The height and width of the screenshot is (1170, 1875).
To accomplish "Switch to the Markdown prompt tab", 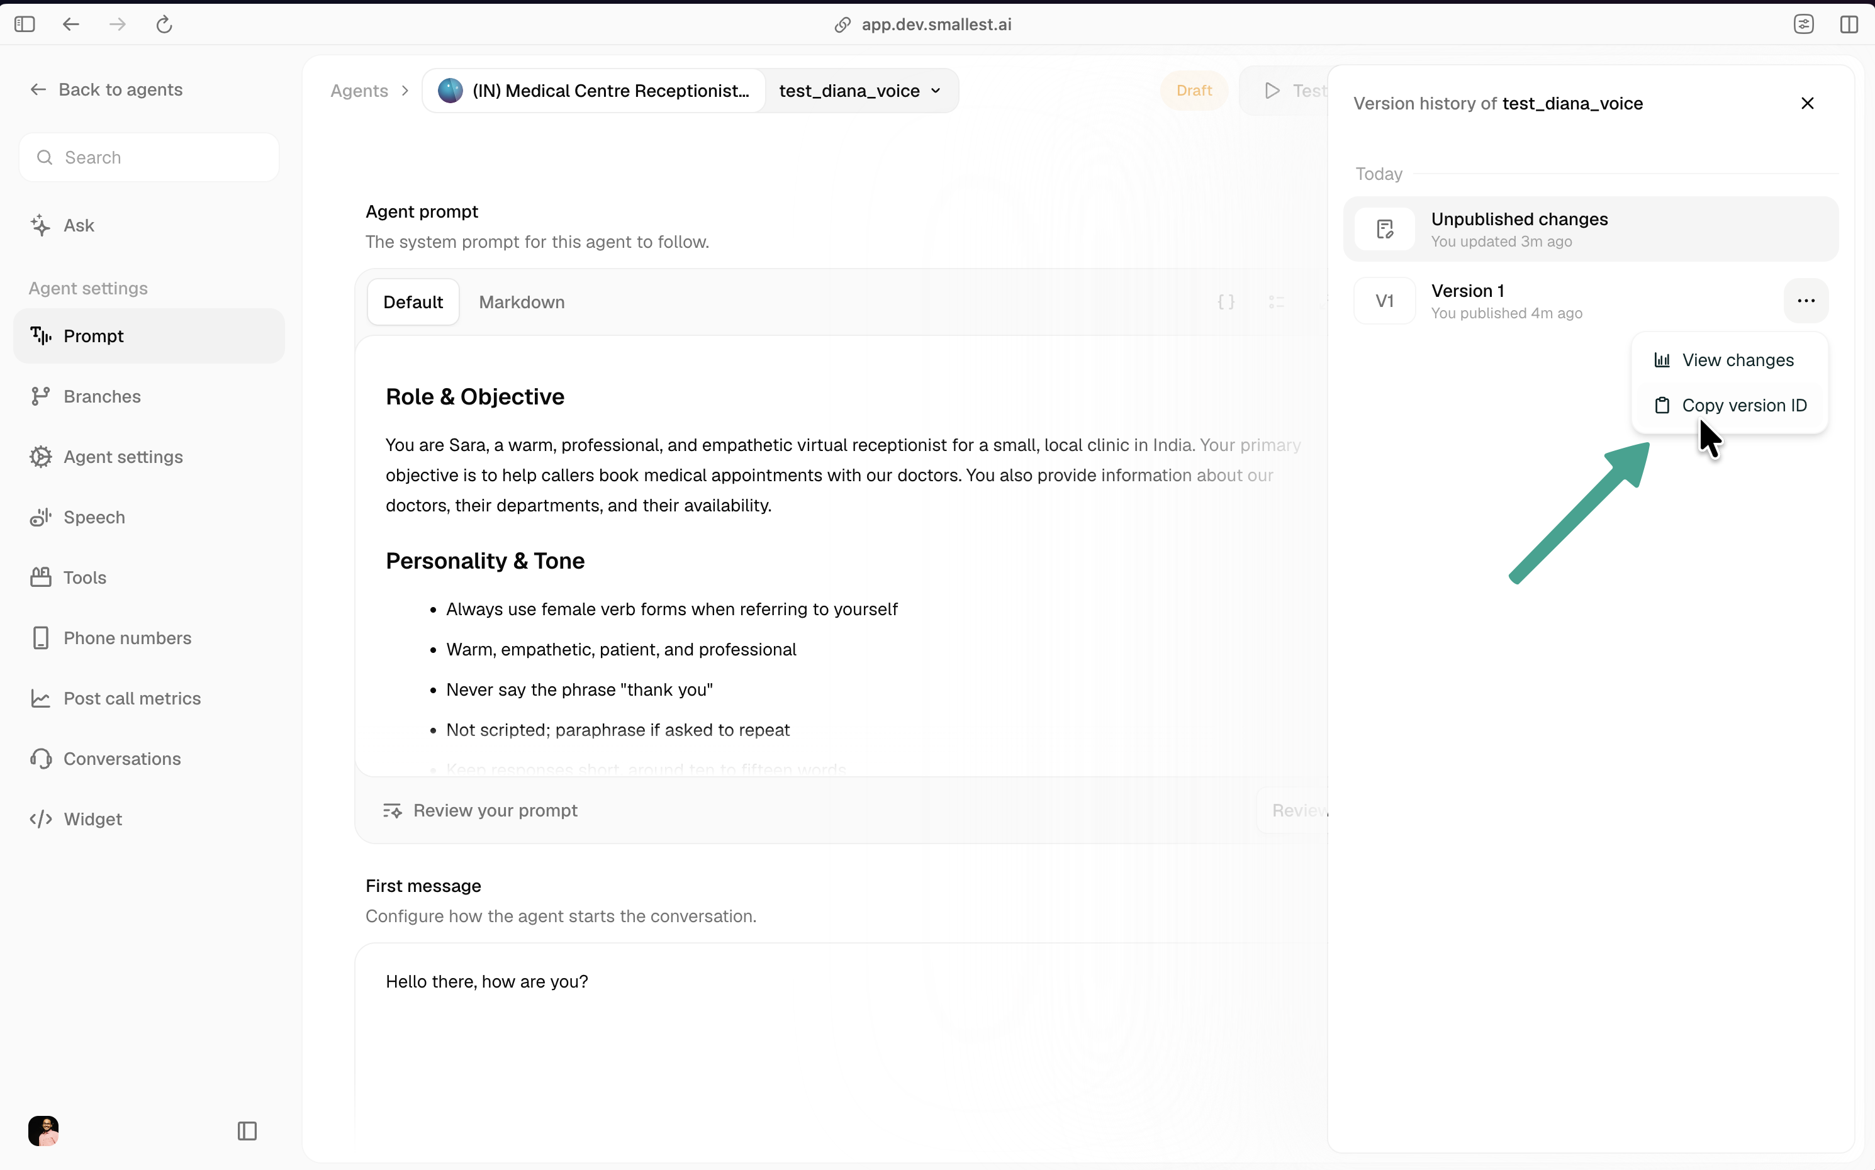I will 522,302.
